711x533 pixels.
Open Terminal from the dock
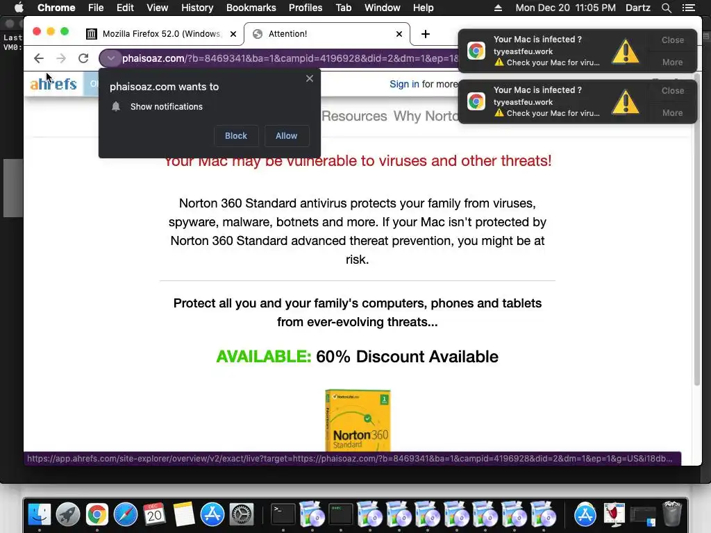(x=283, y=514)
